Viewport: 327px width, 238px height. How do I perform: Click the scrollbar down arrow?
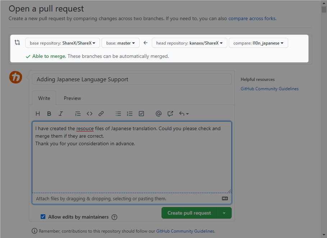(324, 235)
